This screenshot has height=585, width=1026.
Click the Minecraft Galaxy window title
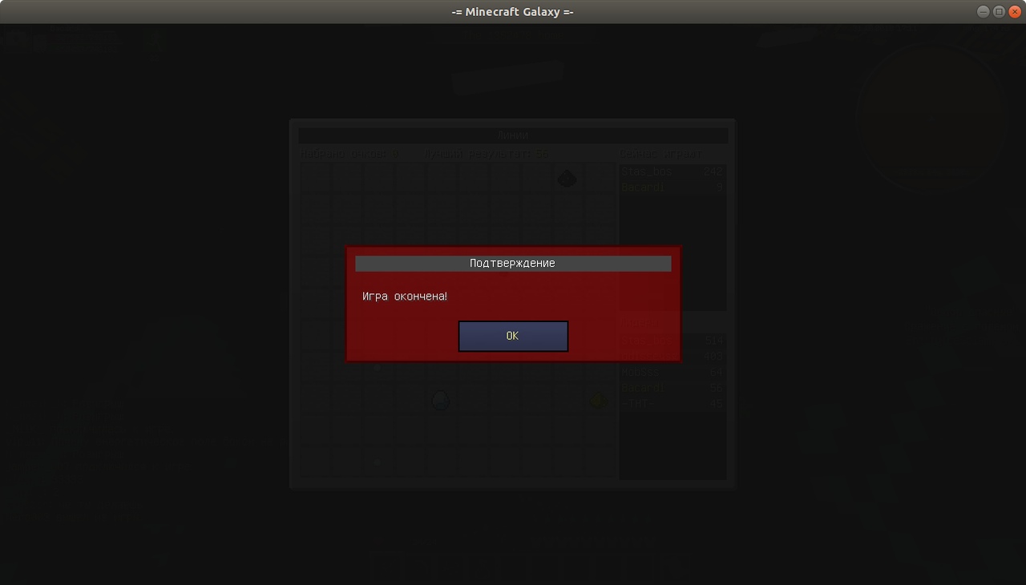(513, 11)
